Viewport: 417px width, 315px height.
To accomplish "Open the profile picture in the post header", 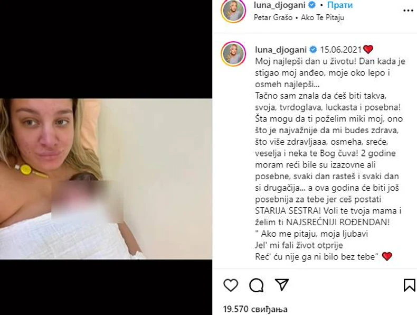I will tap(233, 11).
